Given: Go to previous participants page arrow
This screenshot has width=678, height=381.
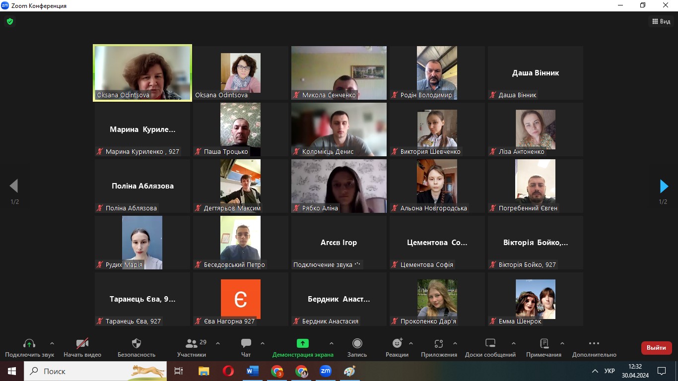Looking at the screenshot, I should tap(14, 186).
